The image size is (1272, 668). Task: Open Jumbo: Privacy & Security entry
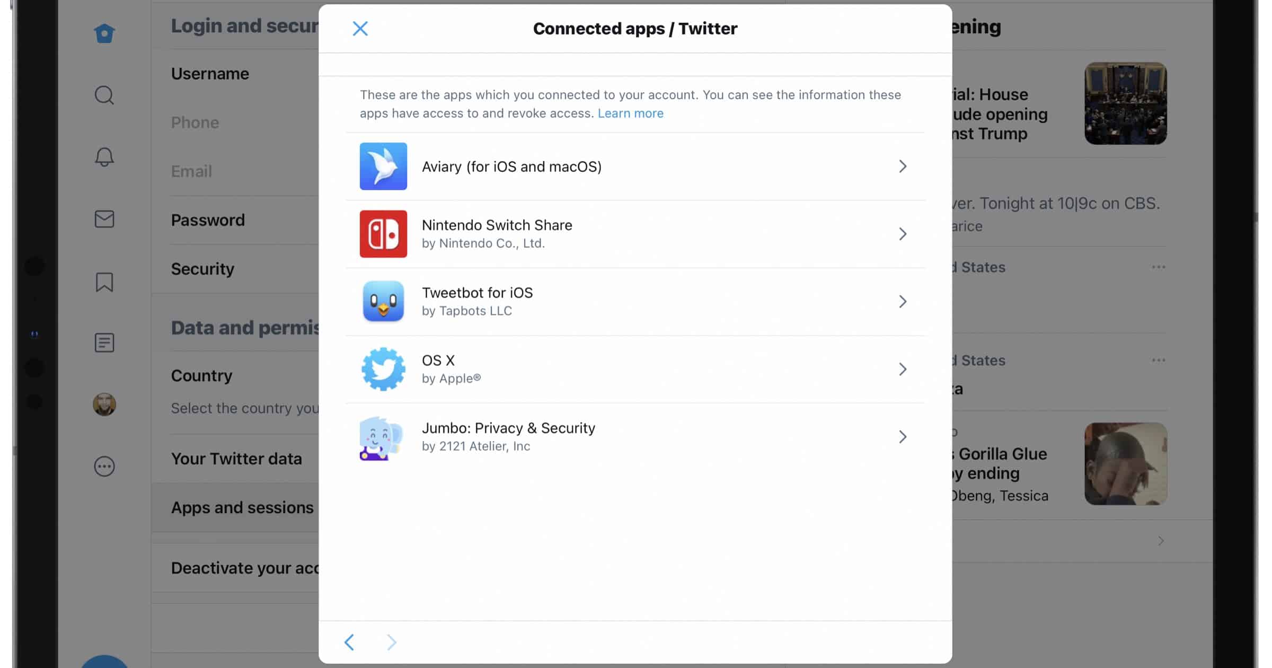[x=635, y=437]
